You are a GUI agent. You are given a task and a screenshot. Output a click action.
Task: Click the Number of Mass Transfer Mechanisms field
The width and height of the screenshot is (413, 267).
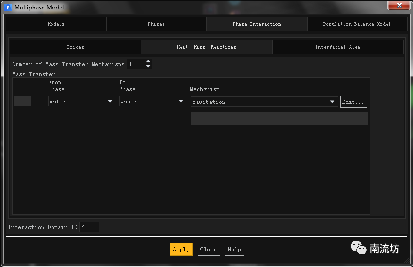tap(136, 64)
